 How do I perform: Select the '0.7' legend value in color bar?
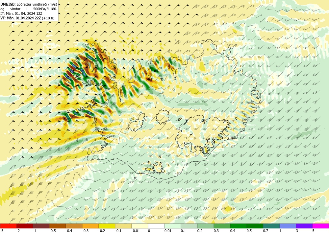coord(266,231)
